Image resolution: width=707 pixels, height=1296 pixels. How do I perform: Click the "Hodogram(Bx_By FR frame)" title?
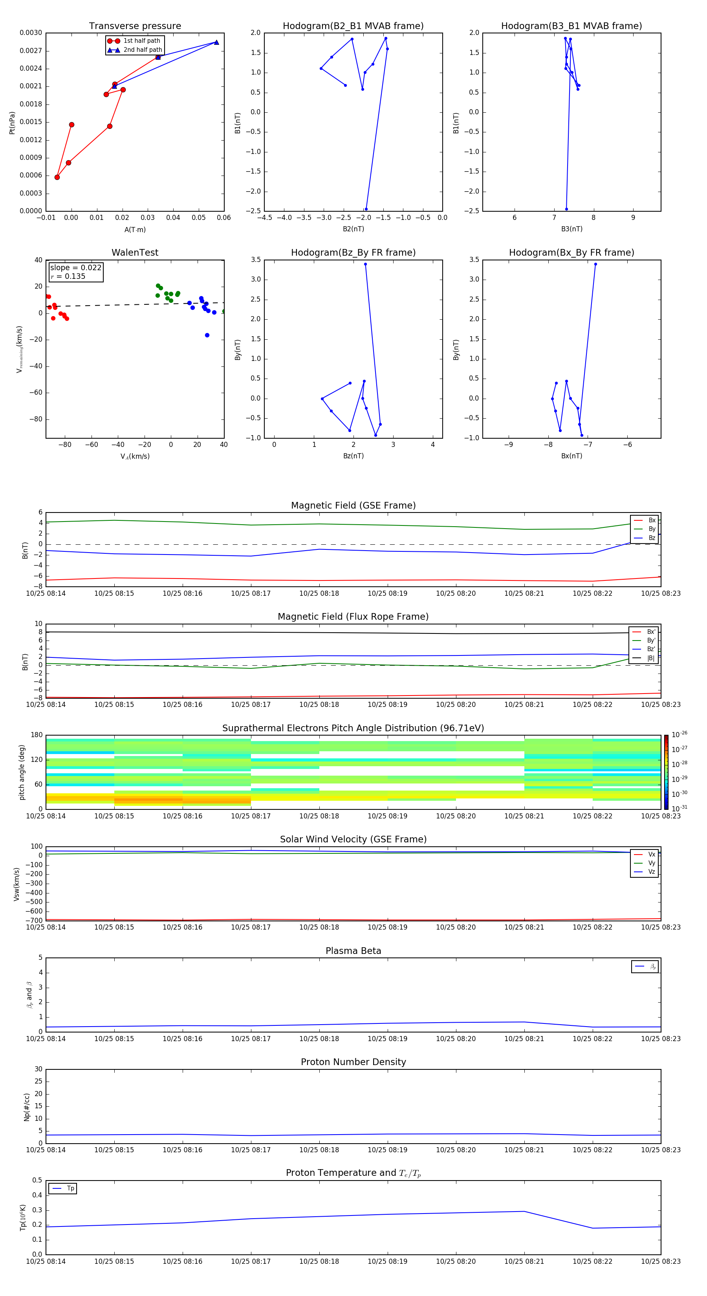571,253
